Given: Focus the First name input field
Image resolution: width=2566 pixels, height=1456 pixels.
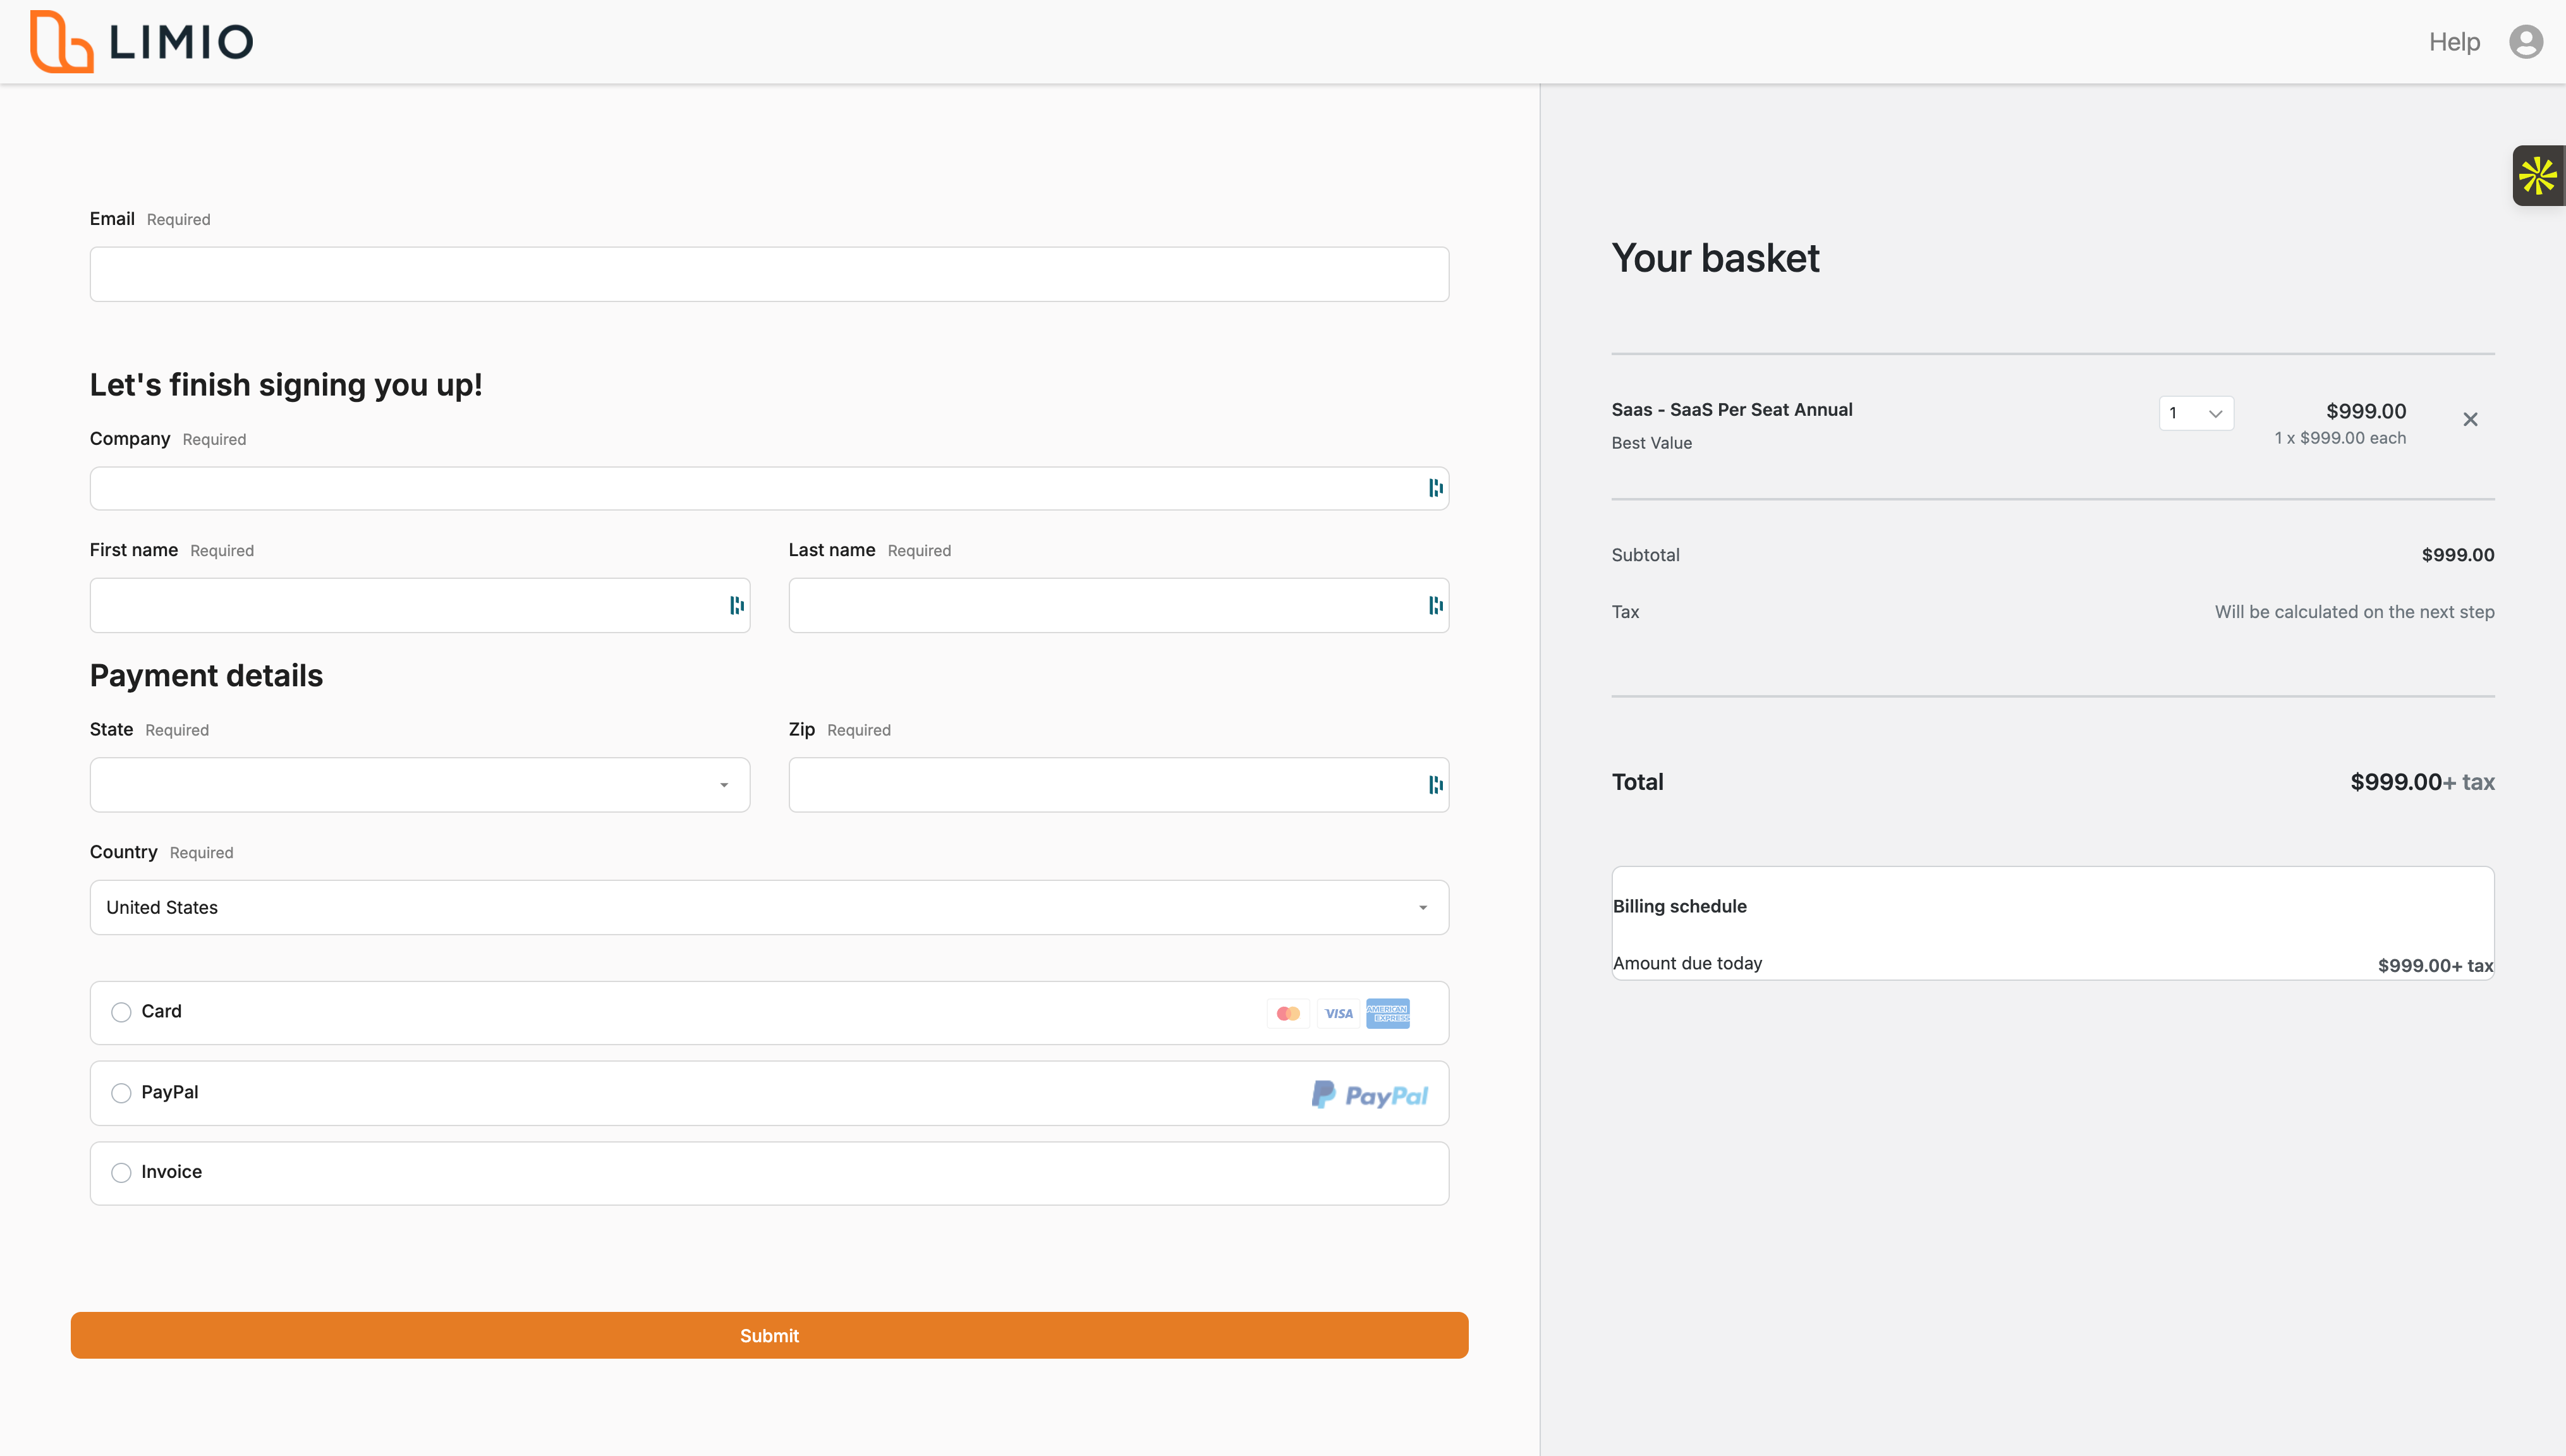Looking at the screenshot, I should (420, 605).
